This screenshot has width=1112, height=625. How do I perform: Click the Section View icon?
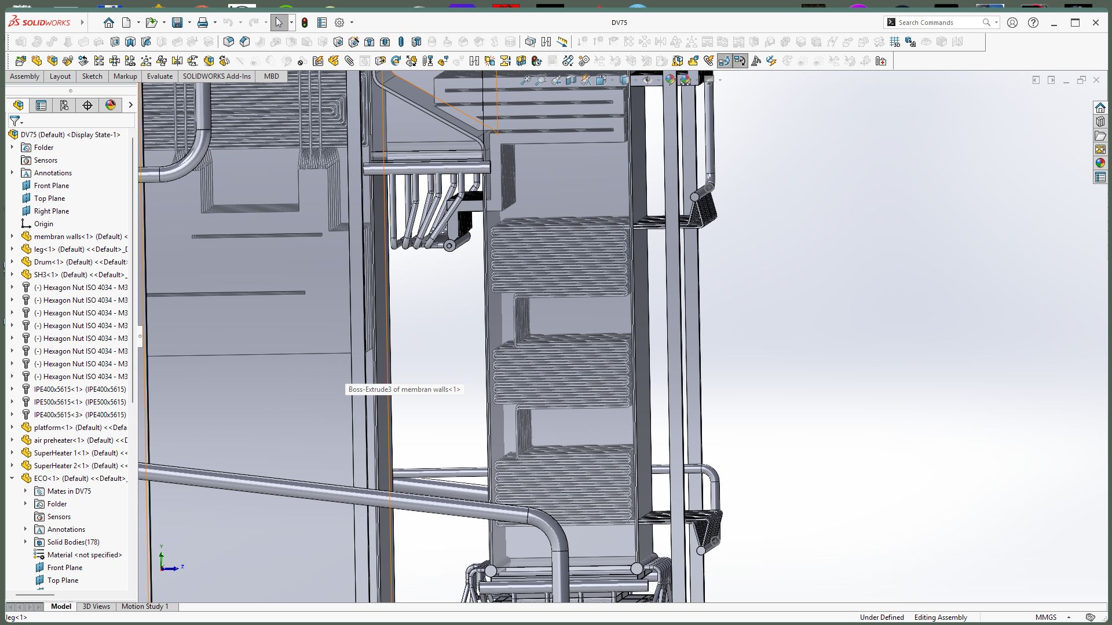571,80
